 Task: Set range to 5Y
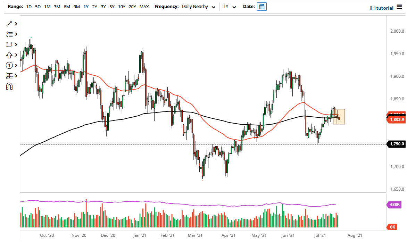coord(112,7)
